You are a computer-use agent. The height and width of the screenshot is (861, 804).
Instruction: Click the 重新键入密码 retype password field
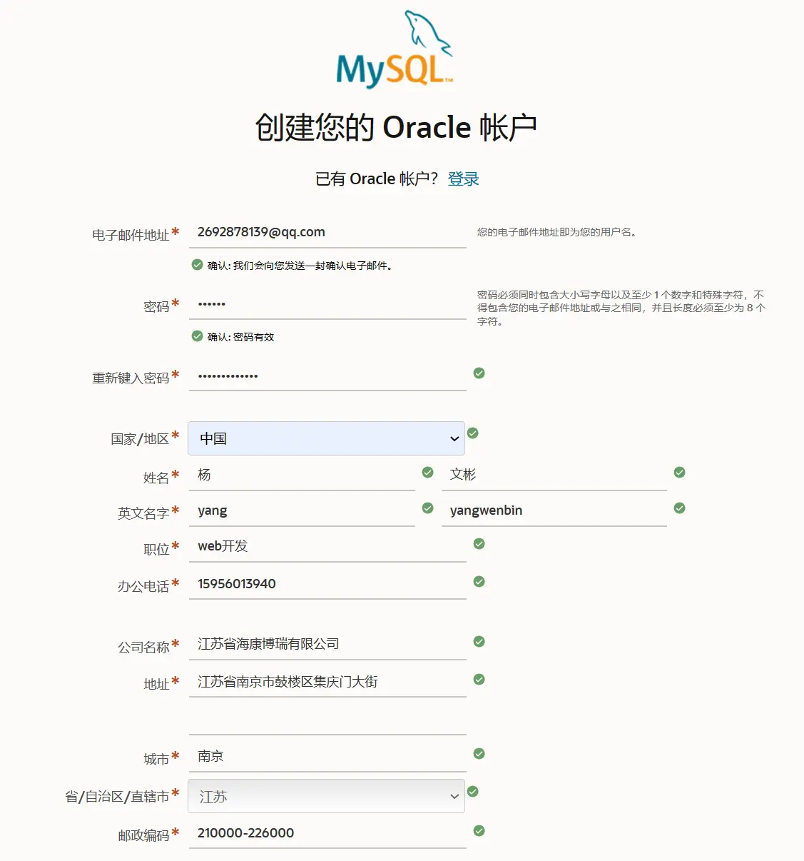pos(327,376)
